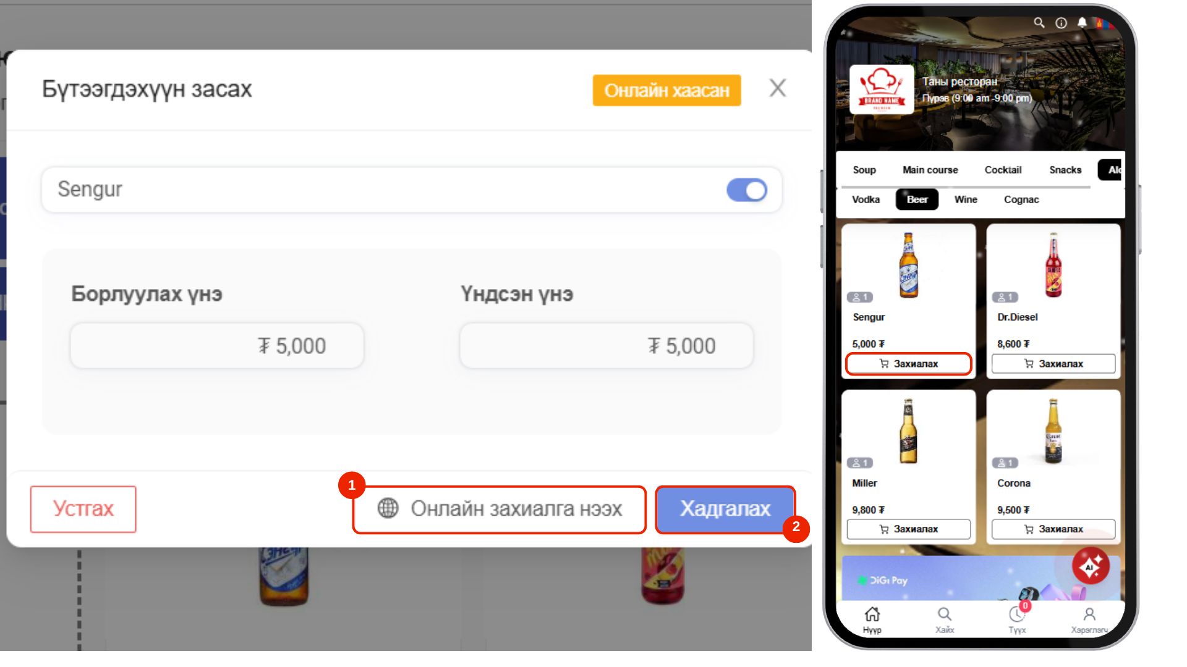Open the Хэрэглэгч user profile icon
The image size is (1187, 667).
coord(1089,615)
